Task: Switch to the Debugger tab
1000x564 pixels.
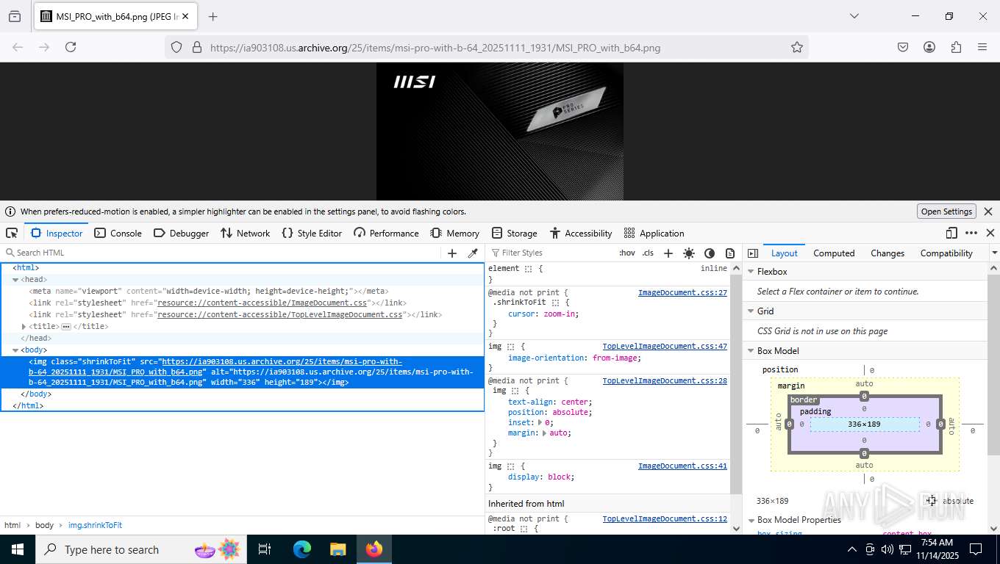Action: click(x=181, y=233)
